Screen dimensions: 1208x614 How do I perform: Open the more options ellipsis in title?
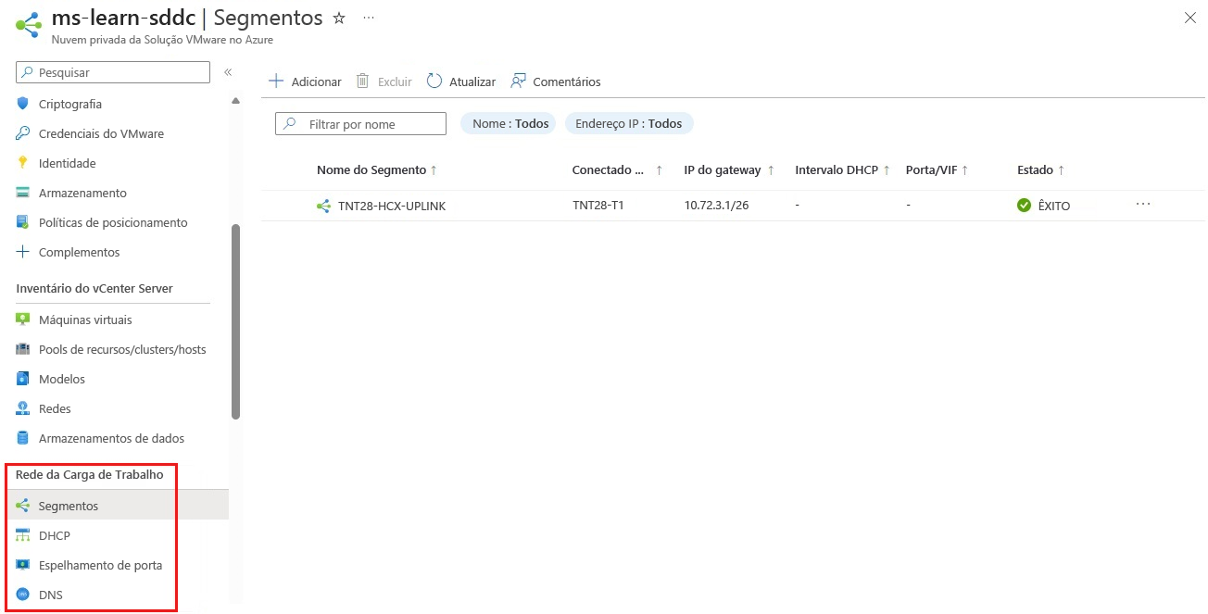click(x=369, y=18)
